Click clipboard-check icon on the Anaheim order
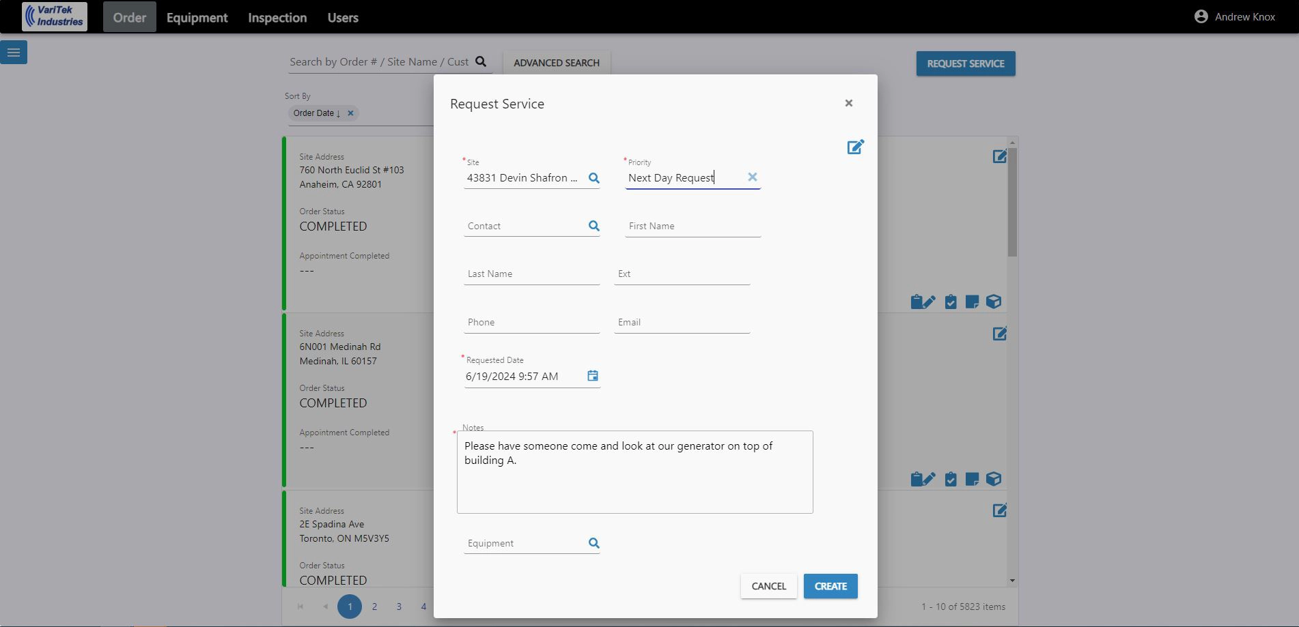This screenshot has width=1299, height=627. [x=951, y=302]
